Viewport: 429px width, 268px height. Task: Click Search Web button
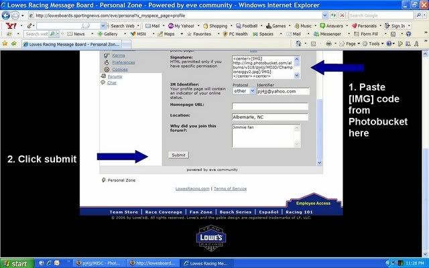click(122, 26)
